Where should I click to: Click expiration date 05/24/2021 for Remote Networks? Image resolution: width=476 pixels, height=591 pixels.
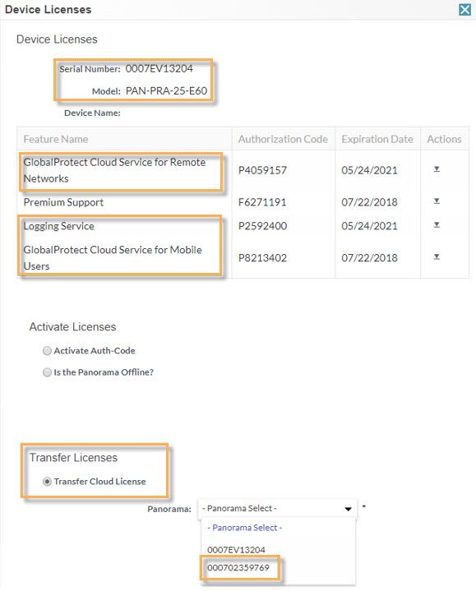[x=369, y=170]
